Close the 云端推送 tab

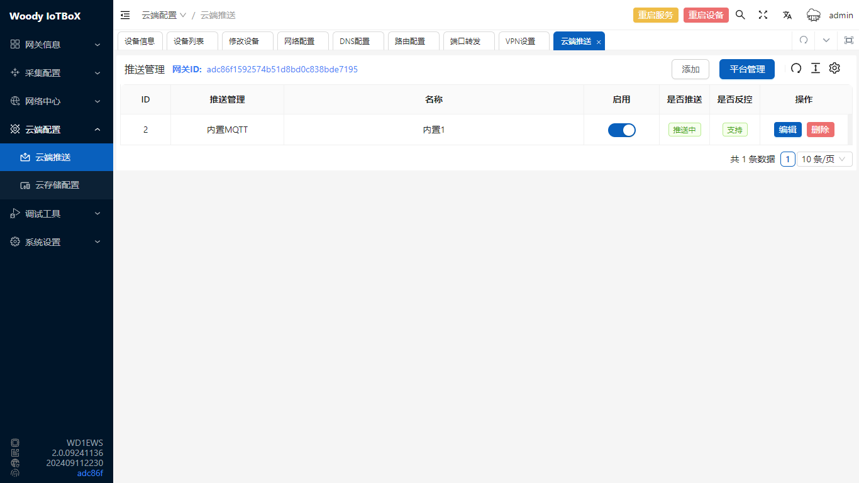599,42
